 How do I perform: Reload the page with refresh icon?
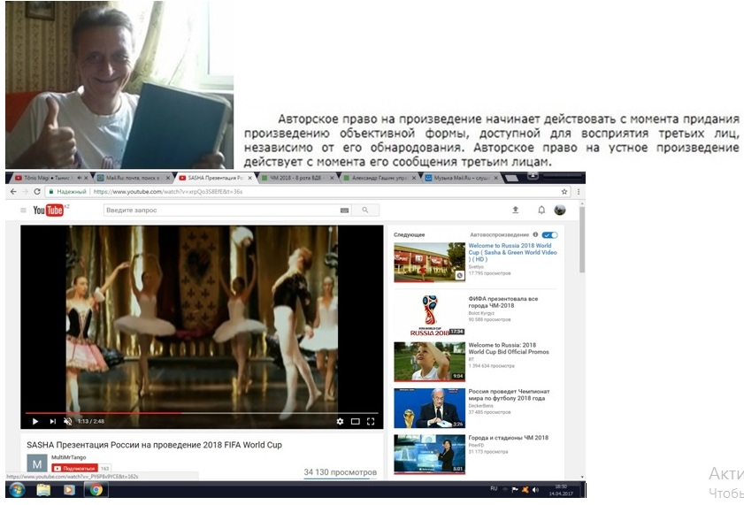pos(37,192)
